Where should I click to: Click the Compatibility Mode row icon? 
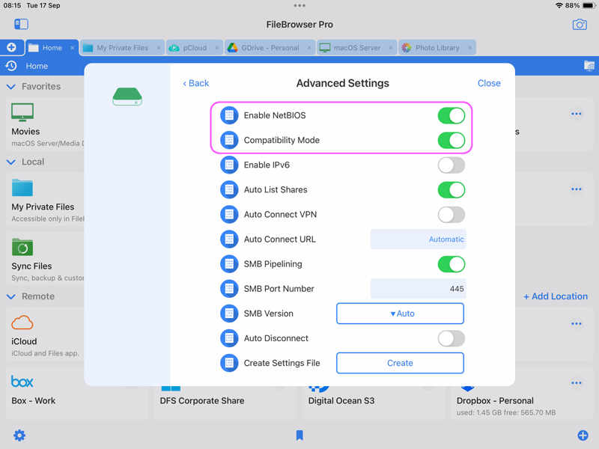229,140
